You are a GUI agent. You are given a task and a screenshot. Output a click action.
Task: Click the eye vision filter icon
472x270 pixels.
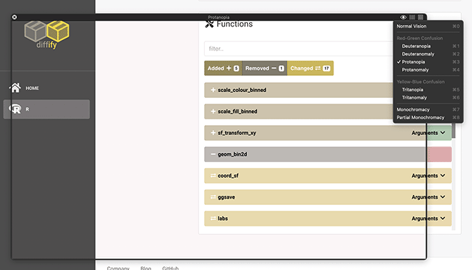[x=403, y=17]
